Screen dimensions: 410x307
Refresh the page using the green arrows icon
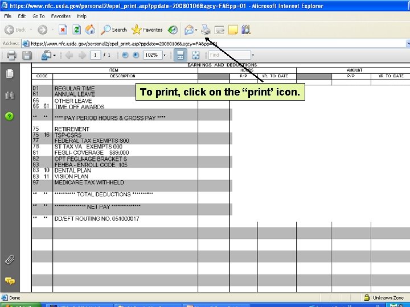tap(76, 30)
